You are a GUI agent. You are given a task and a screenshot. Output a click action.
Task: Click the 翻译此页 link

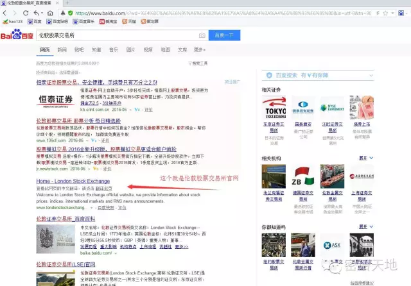[104, 189]
